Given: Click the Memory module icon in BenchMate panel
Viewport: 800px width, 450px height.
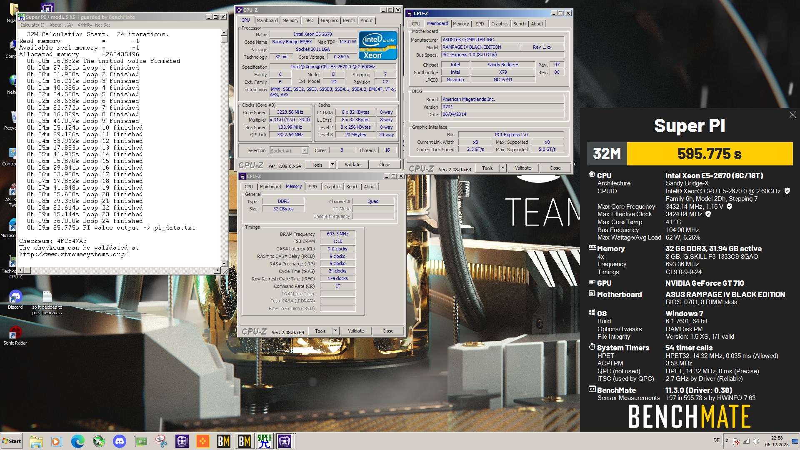Looking at the screenshot, I should 592,248.
